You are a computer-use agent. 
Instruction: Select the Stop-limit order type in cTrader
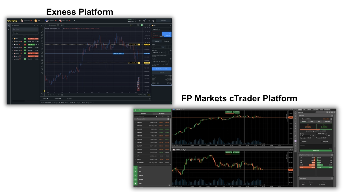pyautogui.click(x=327, y=121)
